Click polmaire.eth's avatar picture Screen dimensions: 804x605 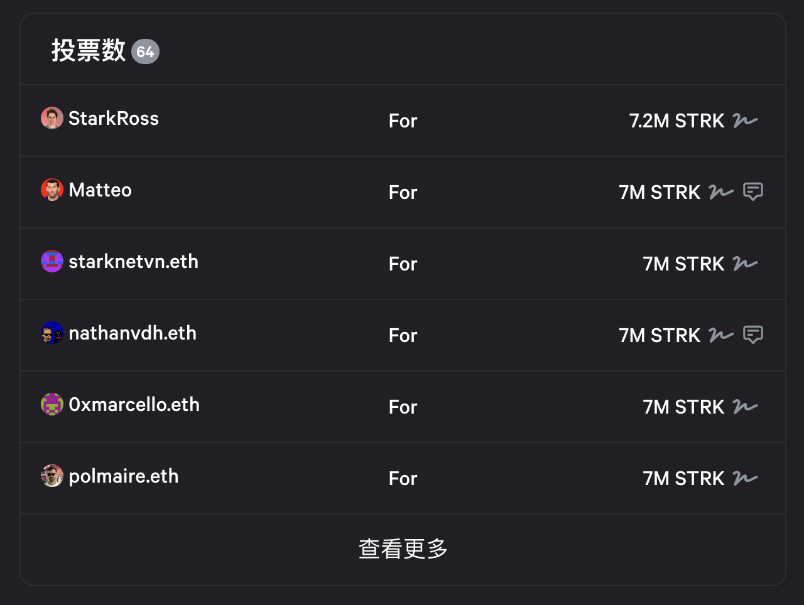[52, 475]
